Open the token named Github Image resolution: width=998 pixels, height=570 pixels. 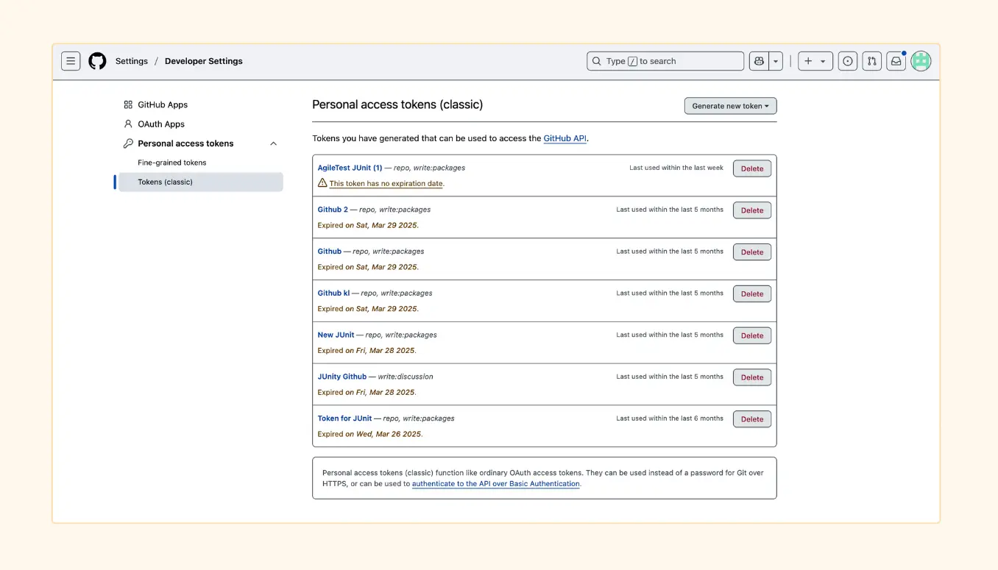(x=330, y=252)
